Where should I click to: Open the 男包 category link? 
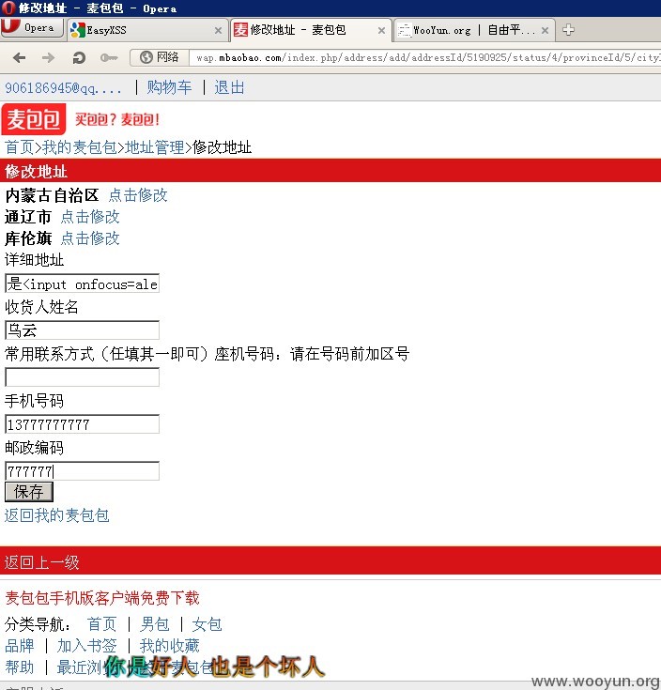click(155, 624)
